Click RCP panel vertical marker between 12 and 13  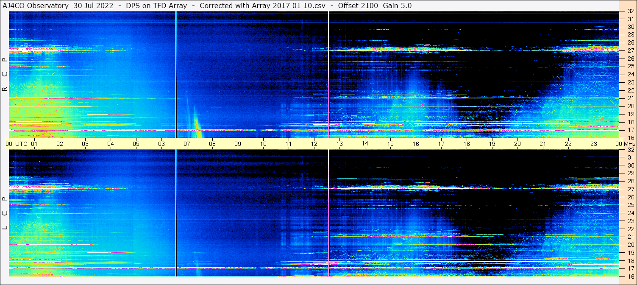click(x=328, y=75)
